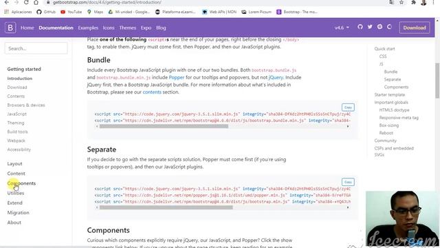Expand the Utilities sidebar section
Image resolution: width=440 pixels, height=248 pixels.
[x=16, y=193]
